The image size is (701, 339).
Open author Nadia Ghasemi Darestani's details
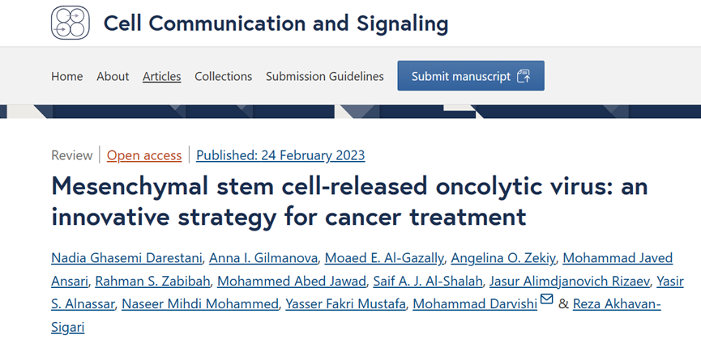click(x=125, y=258)
